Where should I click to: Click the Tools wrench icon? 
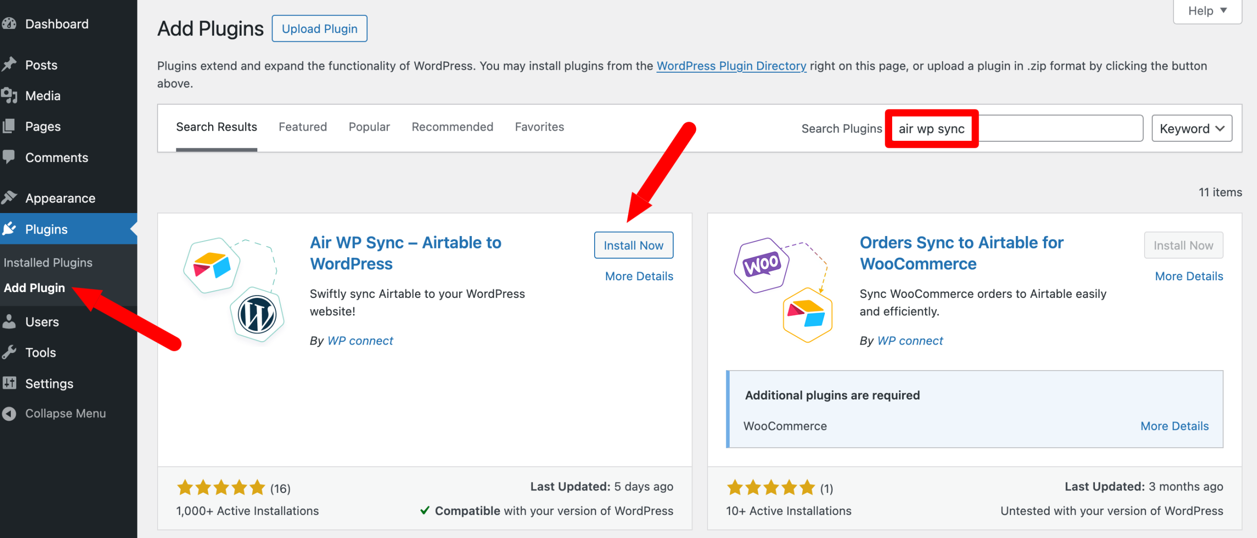point(9,352)
